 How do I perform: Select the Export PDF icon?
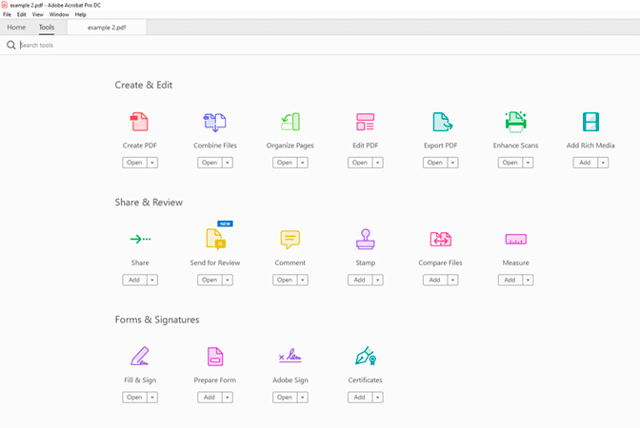coord(441,122)
